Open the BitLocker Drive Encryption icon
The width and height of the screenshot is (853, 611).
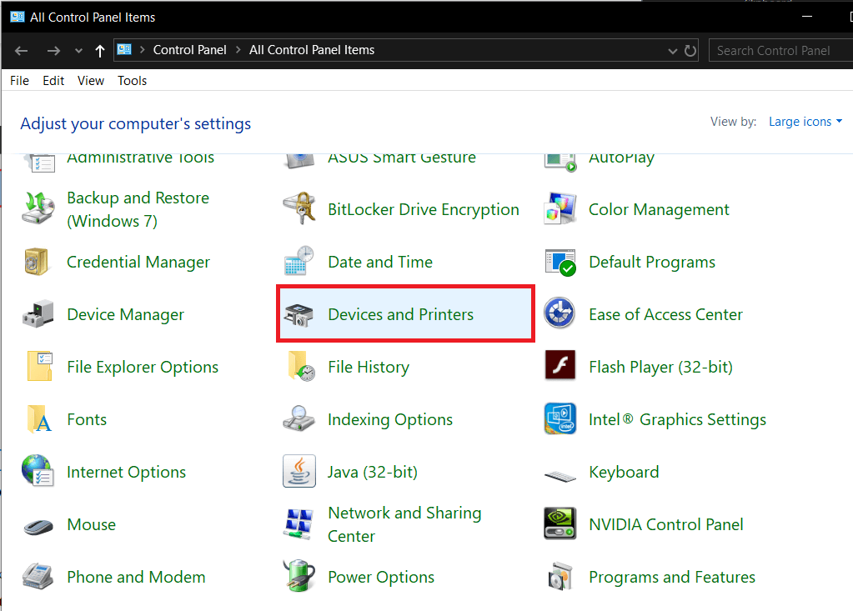coord(299,210)
